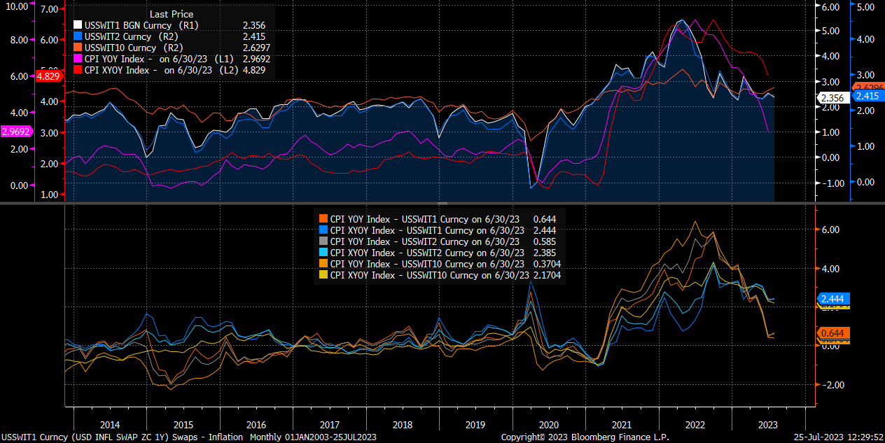Select the magenta CPI YOY Index legend marker

pos(77,59)
